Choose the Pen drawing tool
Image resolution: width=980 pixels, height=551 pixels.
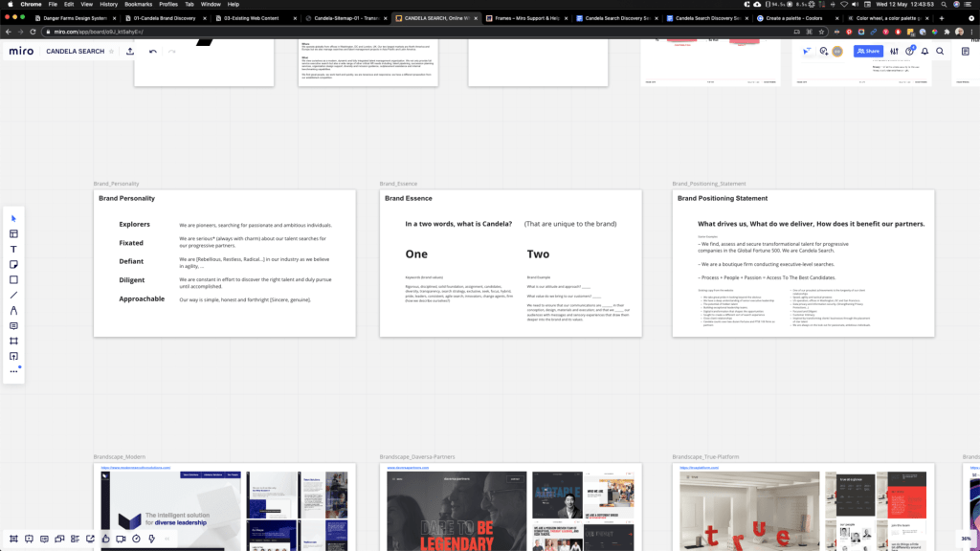pyautogui.click(x=13, y=311)
